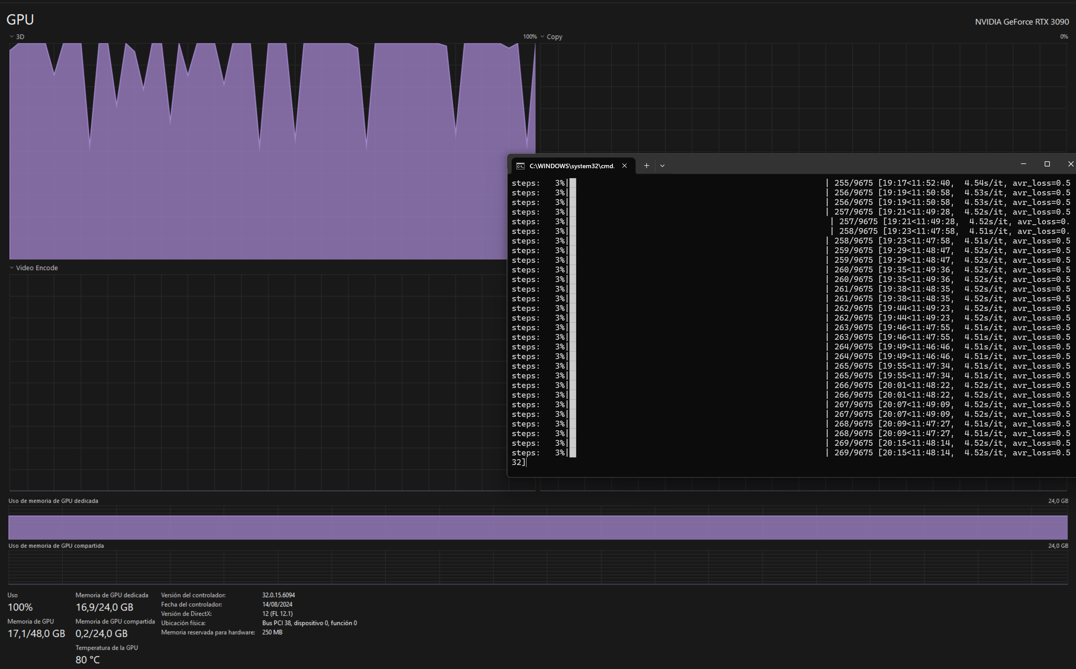Maximize the terminal window
The width and height of the screenshot is (1076, 669).
pyautogui.click(x=1047, y=164)
